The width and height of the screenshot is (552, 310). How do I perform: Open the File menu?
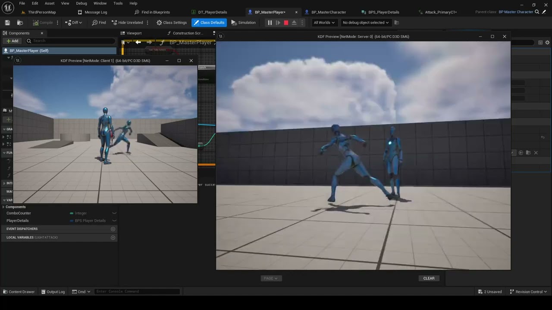22,3
